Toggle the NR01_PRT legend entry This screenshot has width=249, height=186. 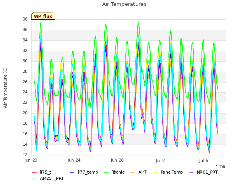tap(203, 172)
